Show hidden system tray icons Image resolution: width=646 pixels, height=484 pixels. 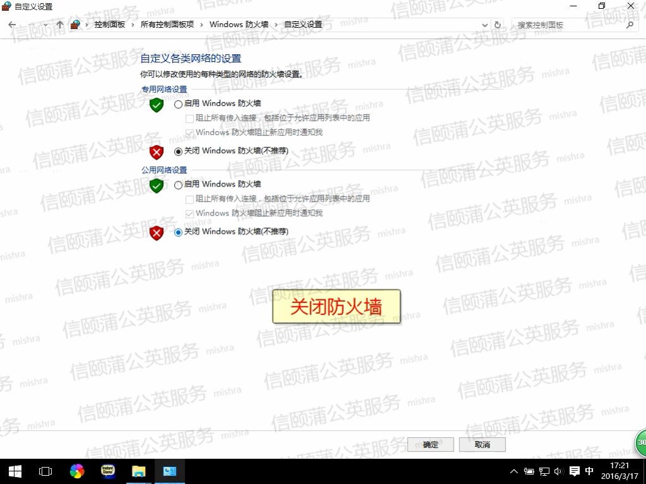[514, 471]
